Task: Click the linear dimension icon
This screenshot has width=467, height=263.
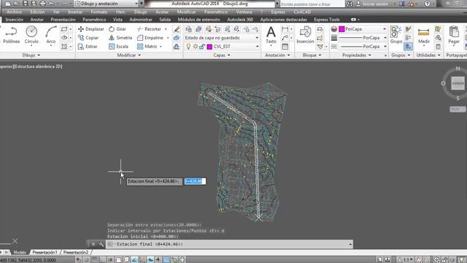Action: [x=285, y=29]
